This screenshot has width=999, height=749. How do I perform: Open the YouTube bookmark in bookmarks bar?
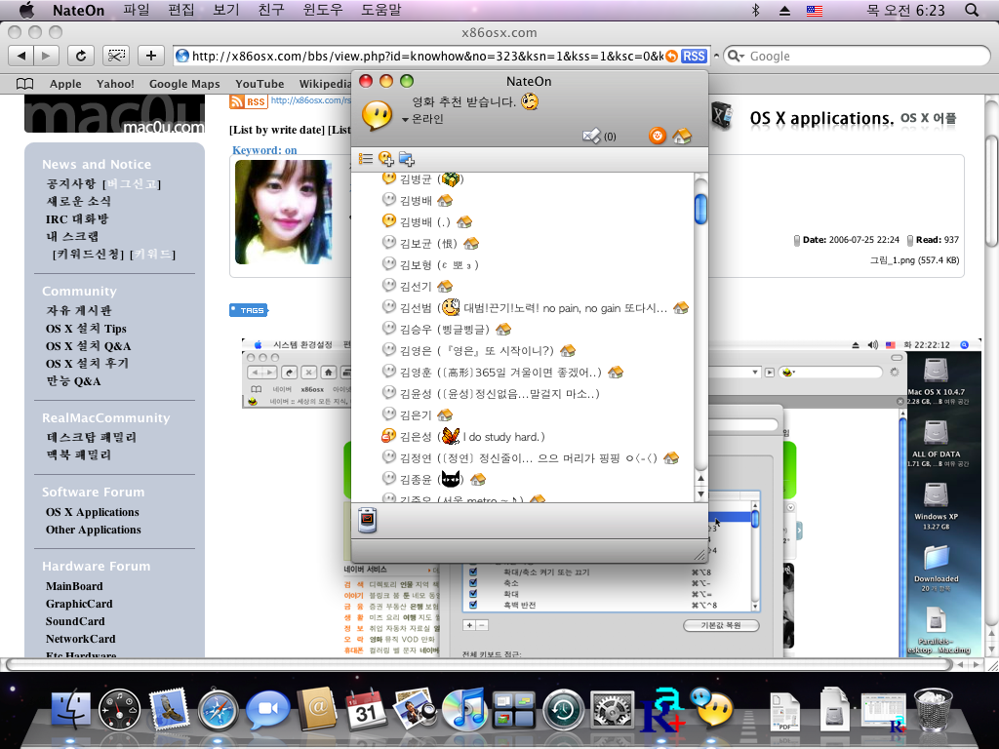tap(260, 84)
